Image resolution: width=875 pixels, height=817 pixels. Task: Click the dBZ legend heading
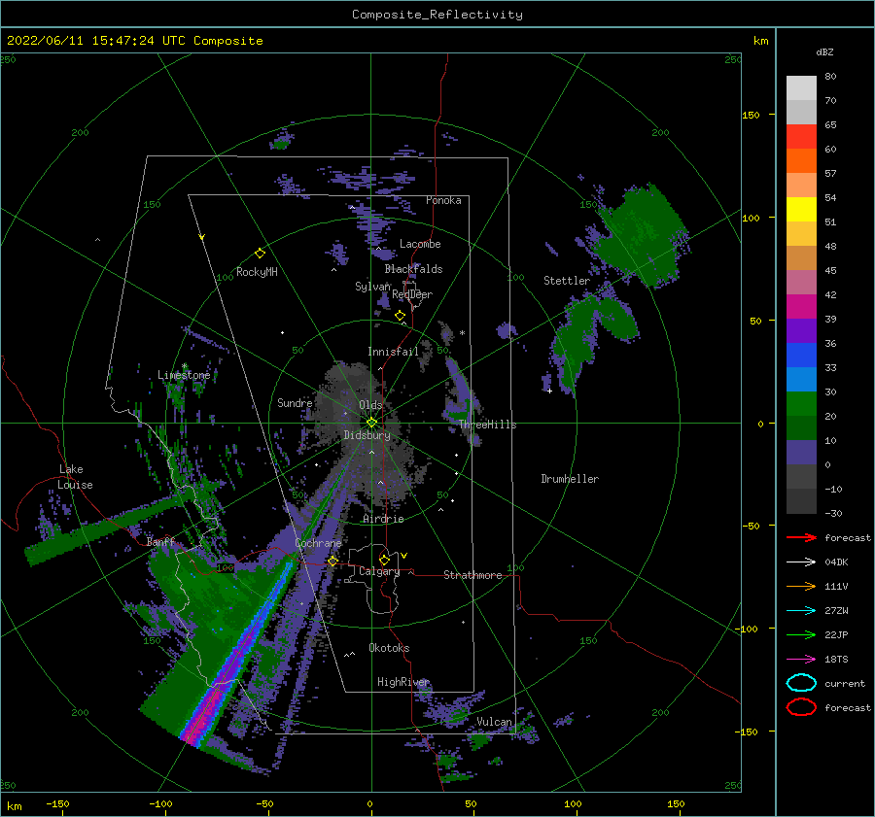coord(824,51)
